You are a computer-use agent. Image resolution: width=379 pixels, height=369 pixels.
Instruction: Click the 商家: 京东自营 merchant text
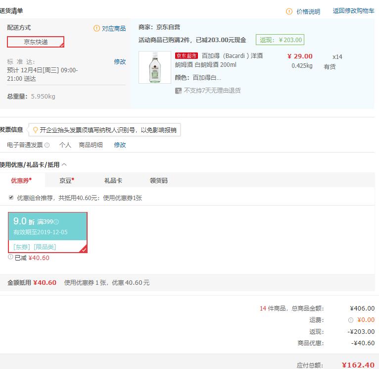[159, 27]
